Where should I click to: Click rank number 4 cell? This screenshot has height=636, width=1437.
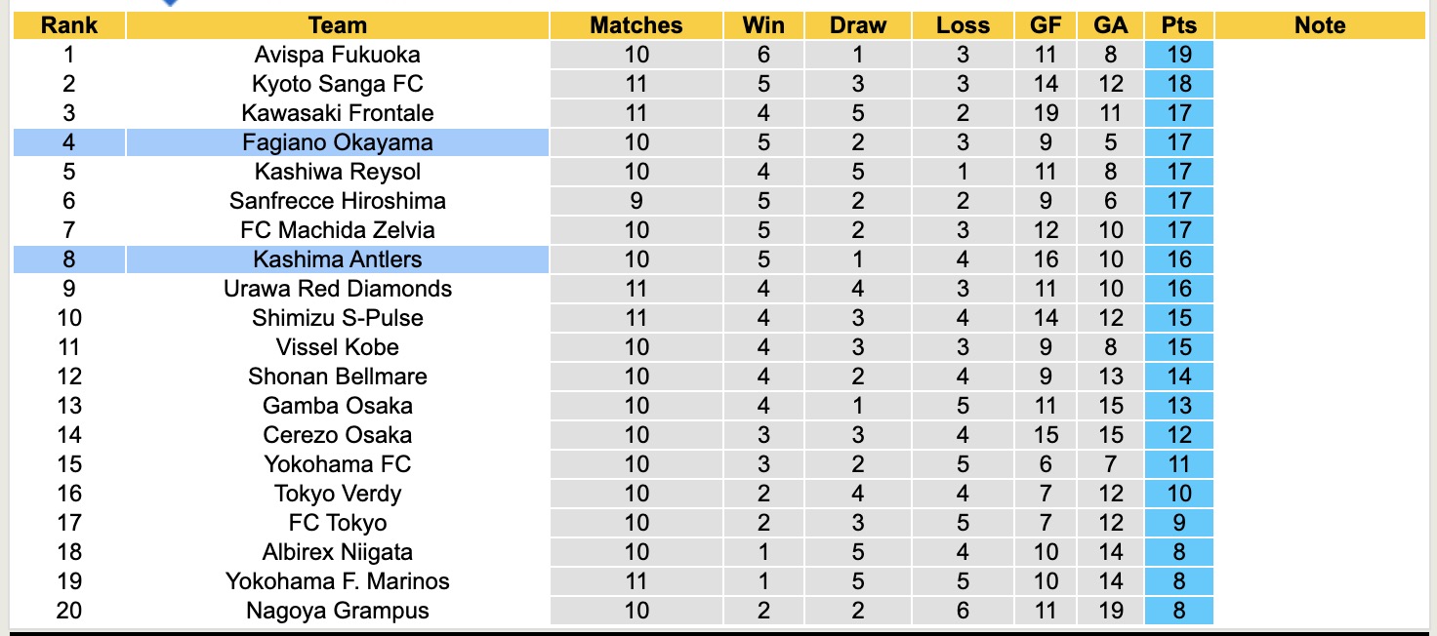pyautogui.click(x=69, y=142)
